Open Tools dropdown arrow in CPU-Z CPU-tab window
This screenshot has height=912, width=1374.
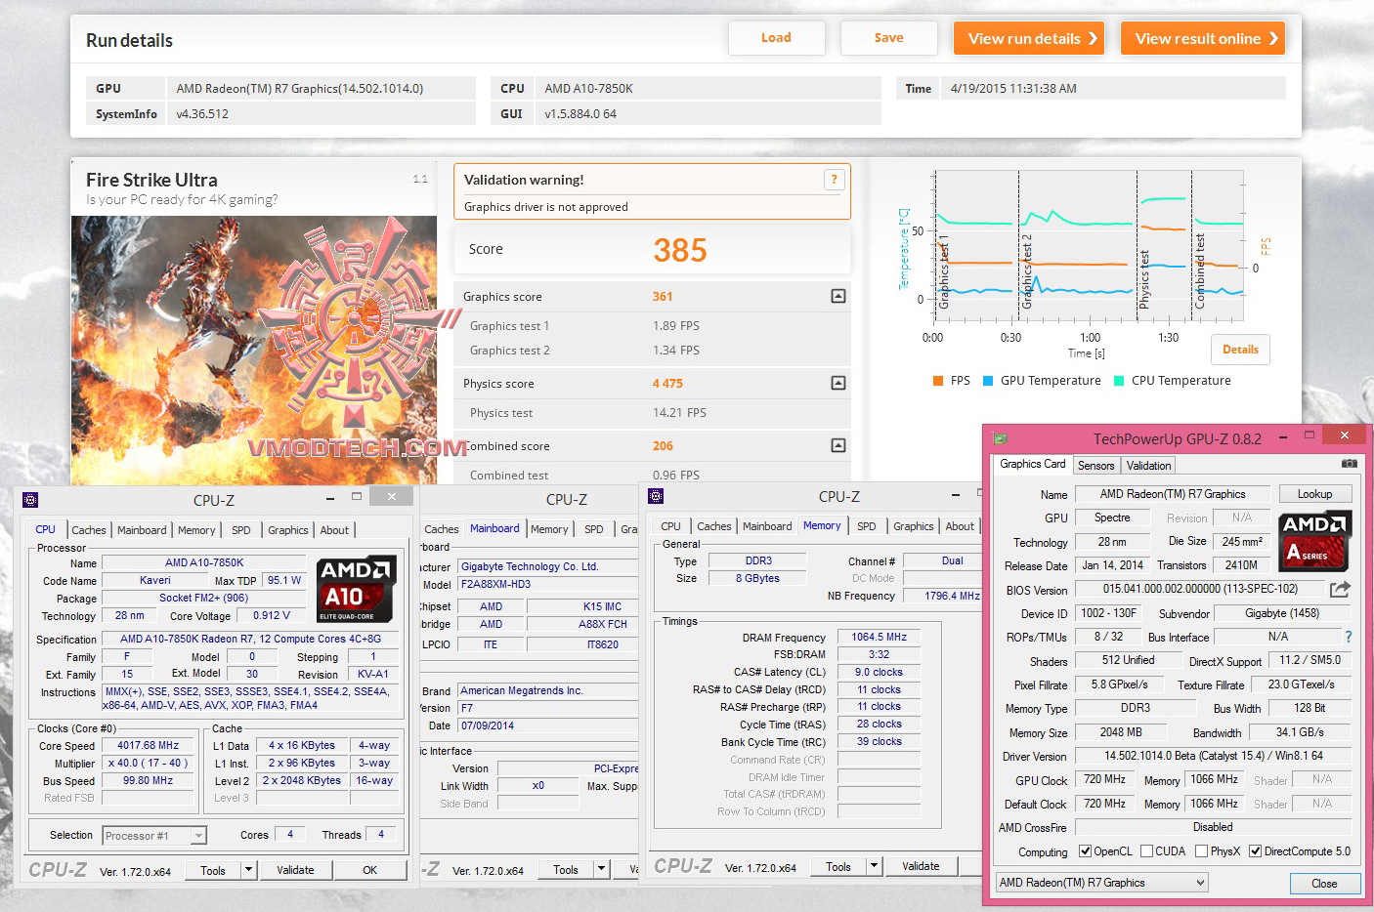249,870
